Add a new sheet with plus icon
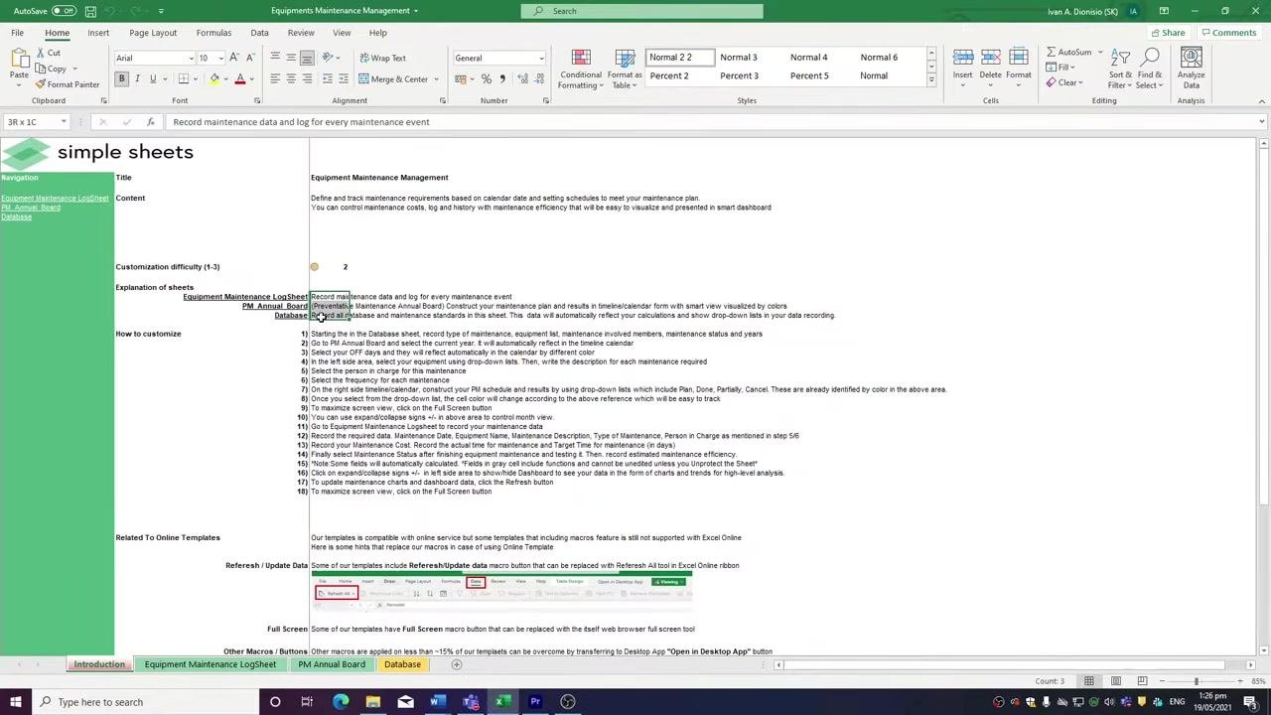The width and height of the screenshot is (1271, 715). [x=457, y=664]
